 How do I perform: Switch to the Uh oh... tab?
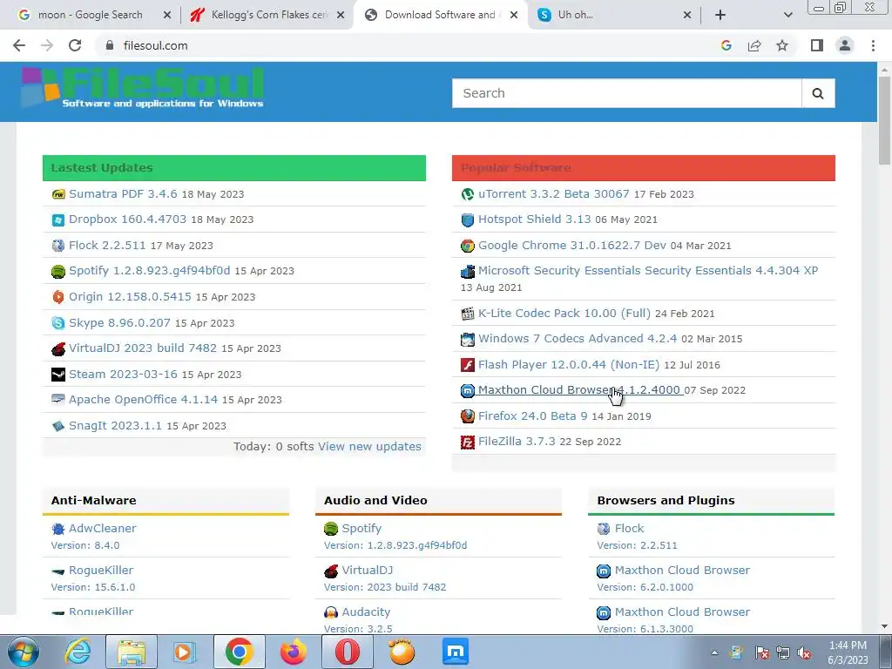pyautogui.click(x=575, y=15)
